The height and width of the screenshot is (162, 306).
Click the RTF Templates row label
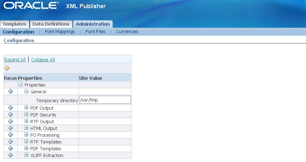pyautogui.click(x=46, y=142)
